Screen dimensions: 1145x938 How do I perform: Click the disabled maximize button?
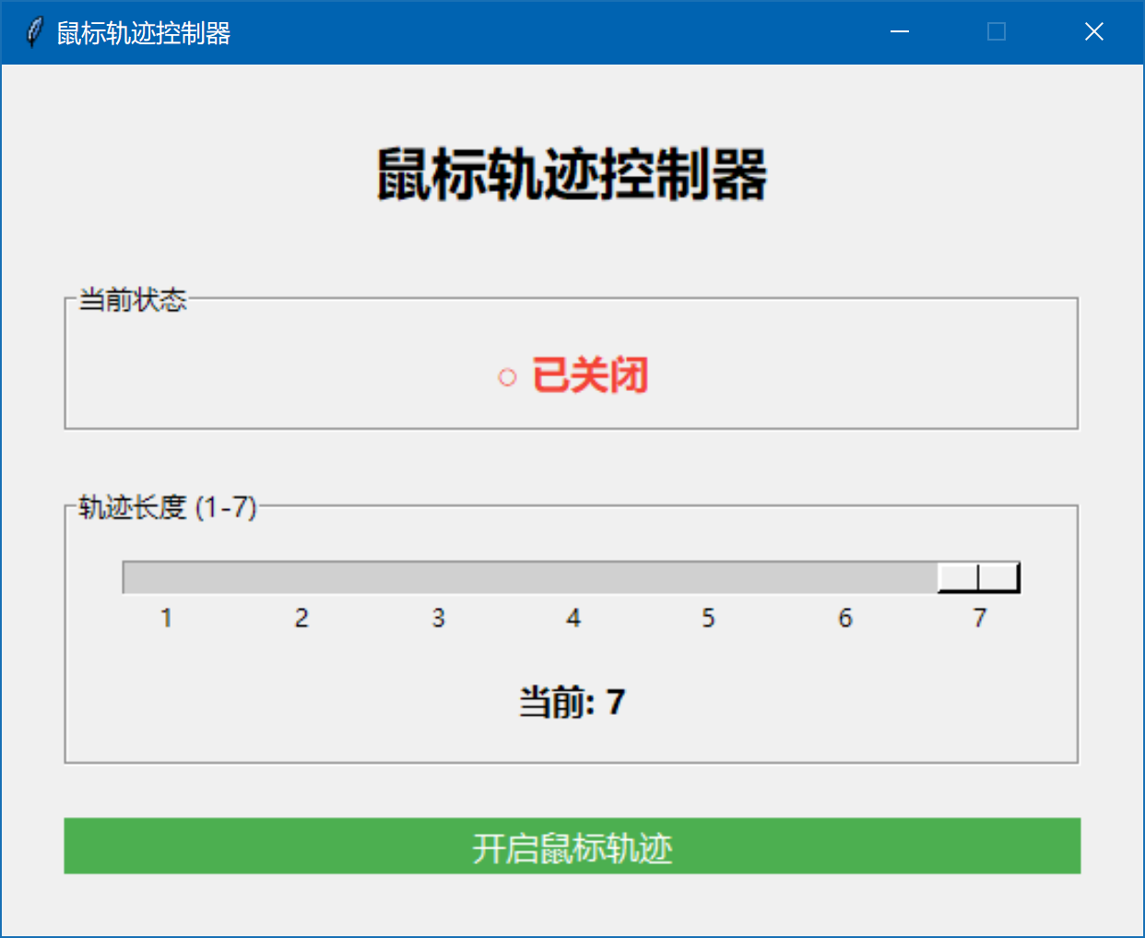tap(997, 32)
